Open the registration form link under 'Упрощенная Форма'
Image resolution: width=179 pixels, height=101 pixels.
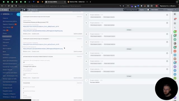pyautogui.click(x=41, y=26)
